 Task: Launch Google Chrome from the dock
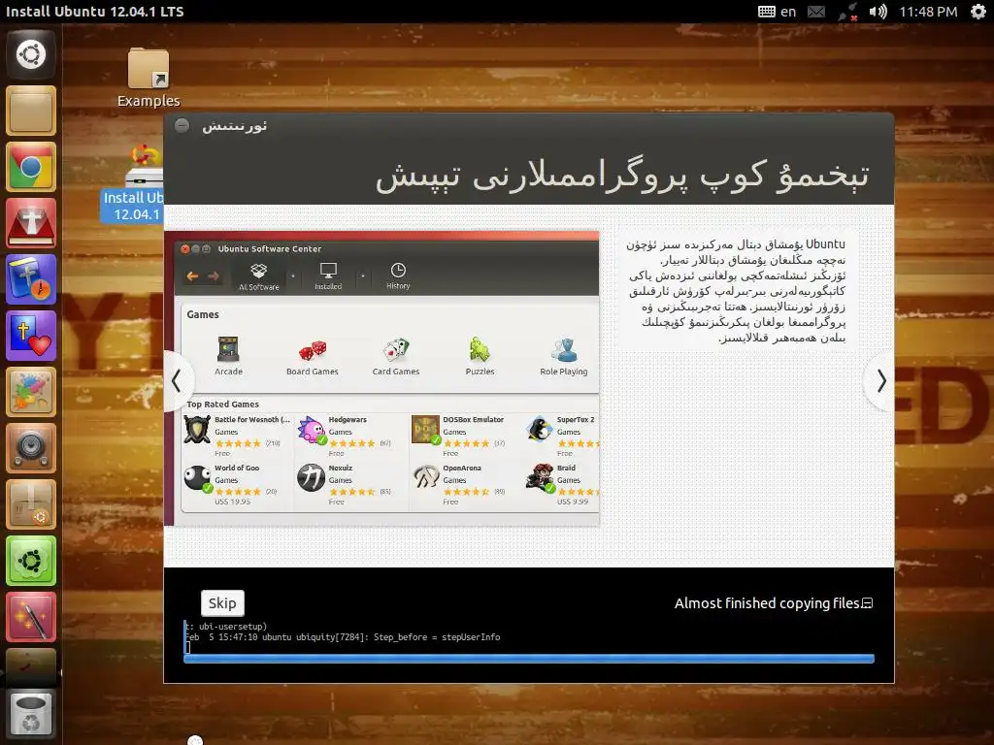click(31, 167)
